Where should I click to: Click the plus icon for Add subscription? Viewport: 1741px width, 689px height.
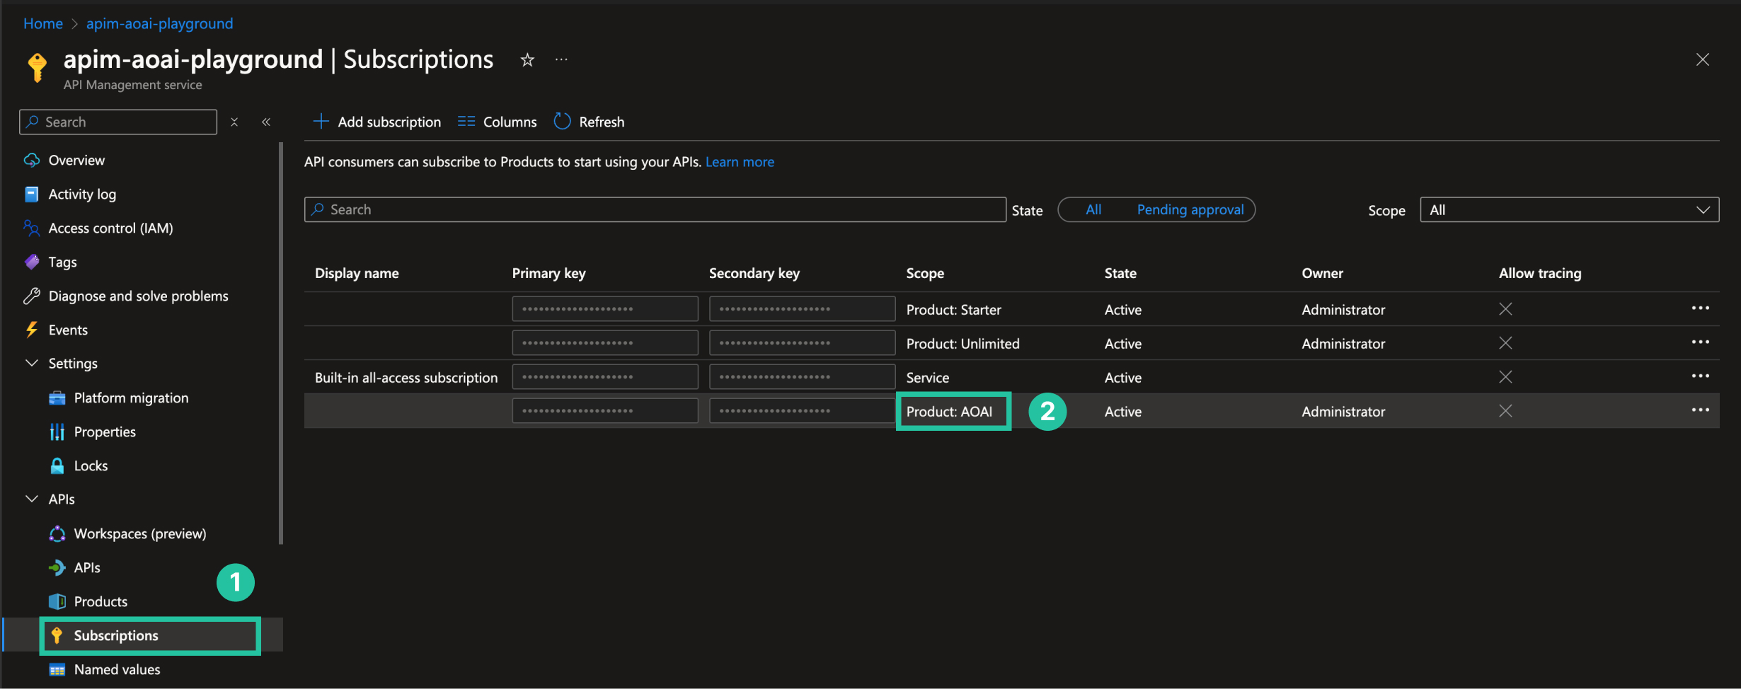click(x=321, y=122)
